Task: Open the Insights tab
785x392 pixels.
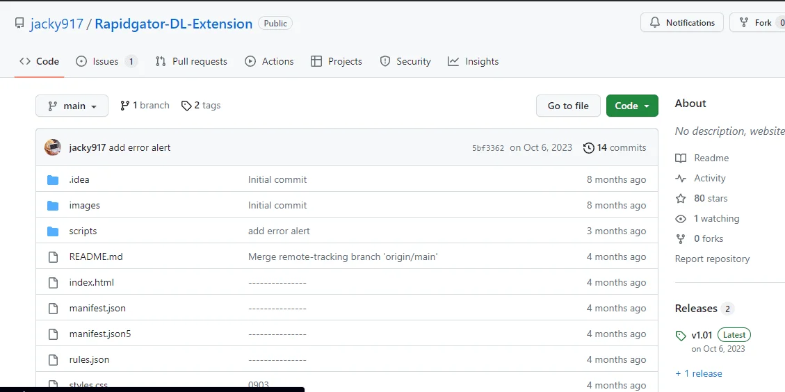Action: pos(474,62)
